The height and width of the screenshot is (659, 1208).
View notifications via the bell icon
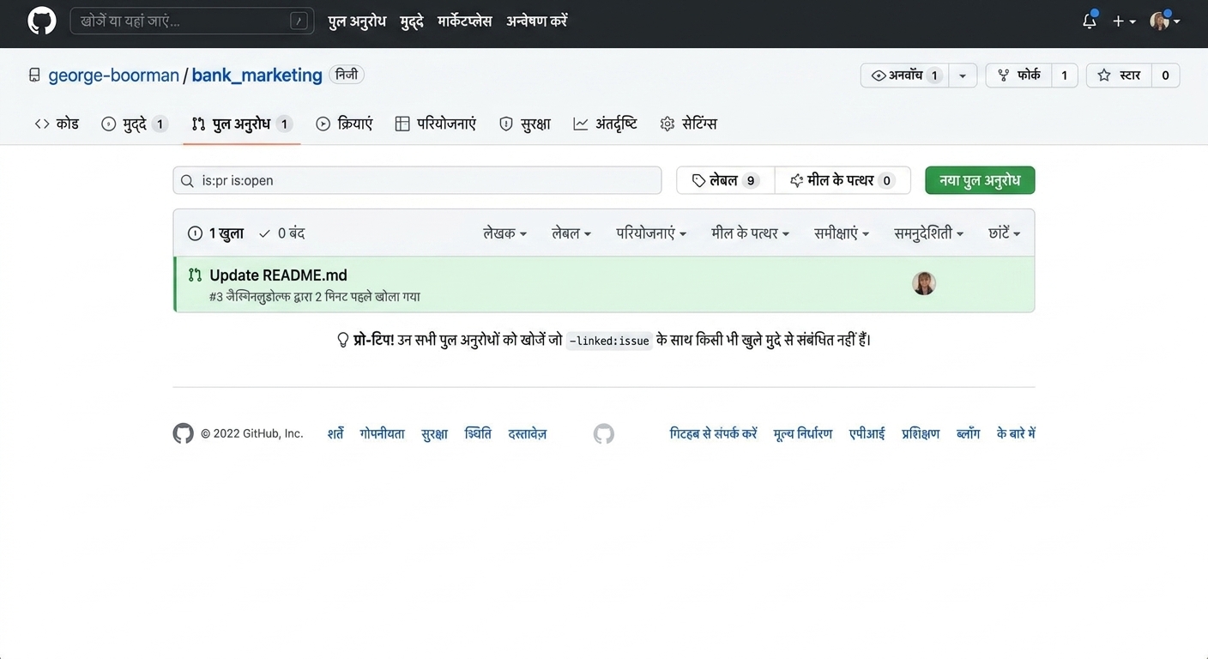pos(1090,21)
